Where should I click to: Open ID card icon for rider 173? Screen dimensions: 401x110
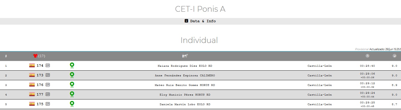coord(48,75)
